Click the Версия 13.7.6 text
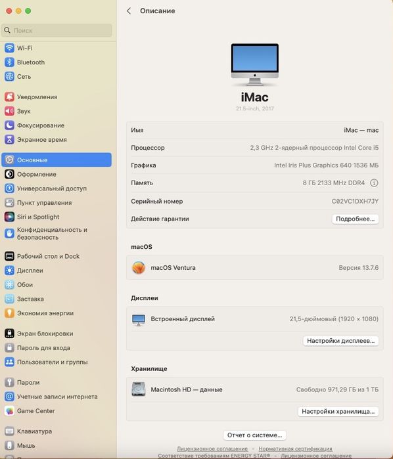The image size is (393, 459). click(x=358, y=267)
